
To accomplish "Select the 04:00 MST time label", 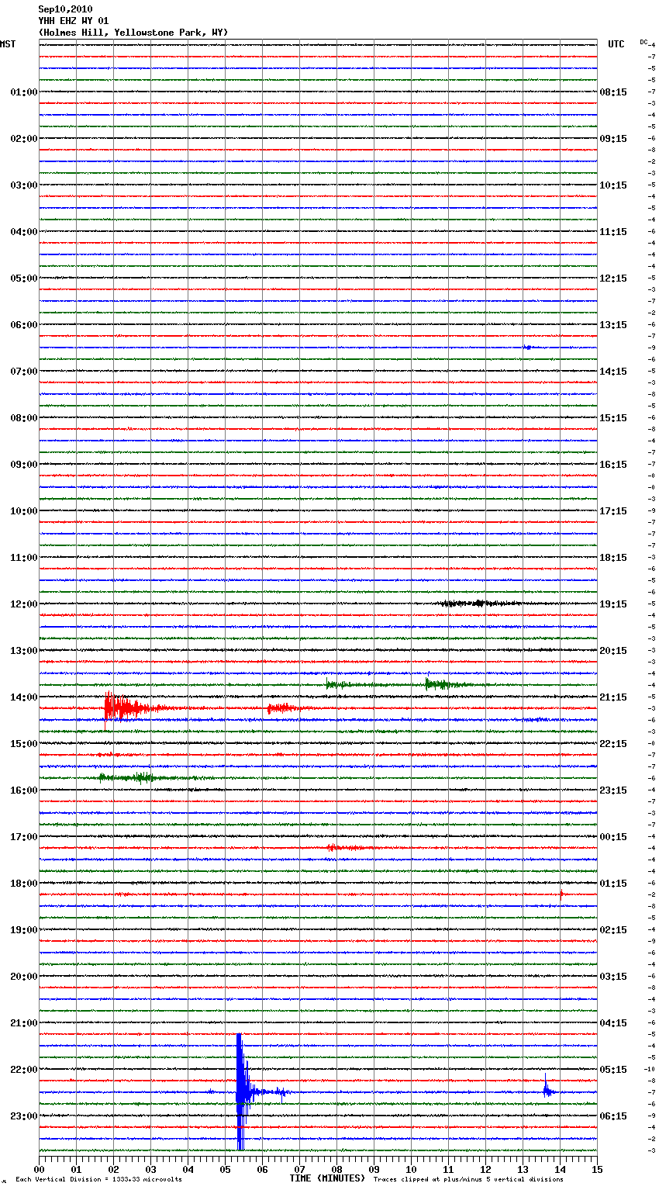I will (x=23, y=232).
